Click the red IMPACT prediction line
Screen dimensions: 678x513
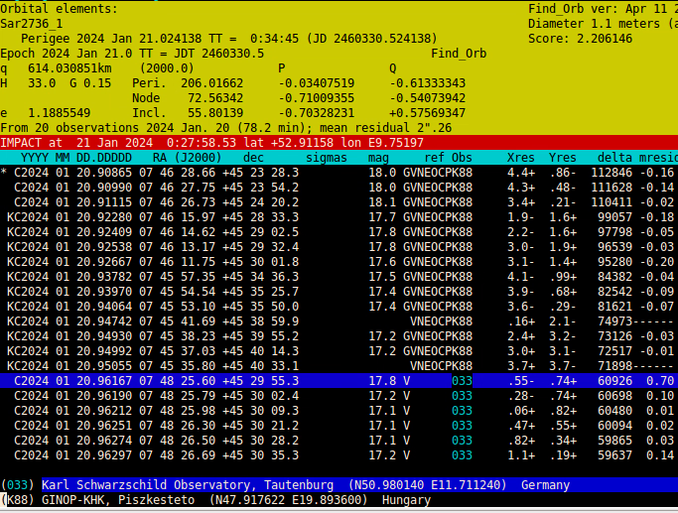click(218, 143)
